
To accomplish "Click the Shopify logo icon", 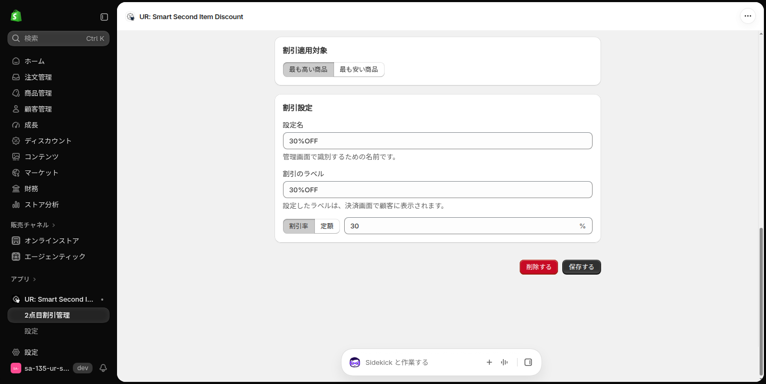I will pyautogui.click(x=16, y=16).
